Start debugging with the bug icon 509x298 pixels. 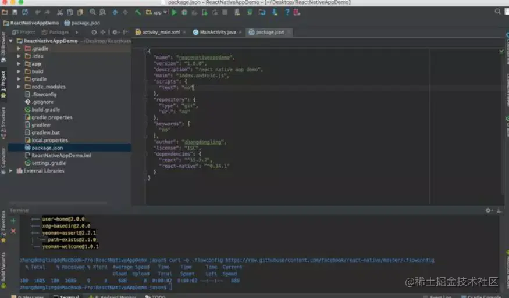coord(184,12)
